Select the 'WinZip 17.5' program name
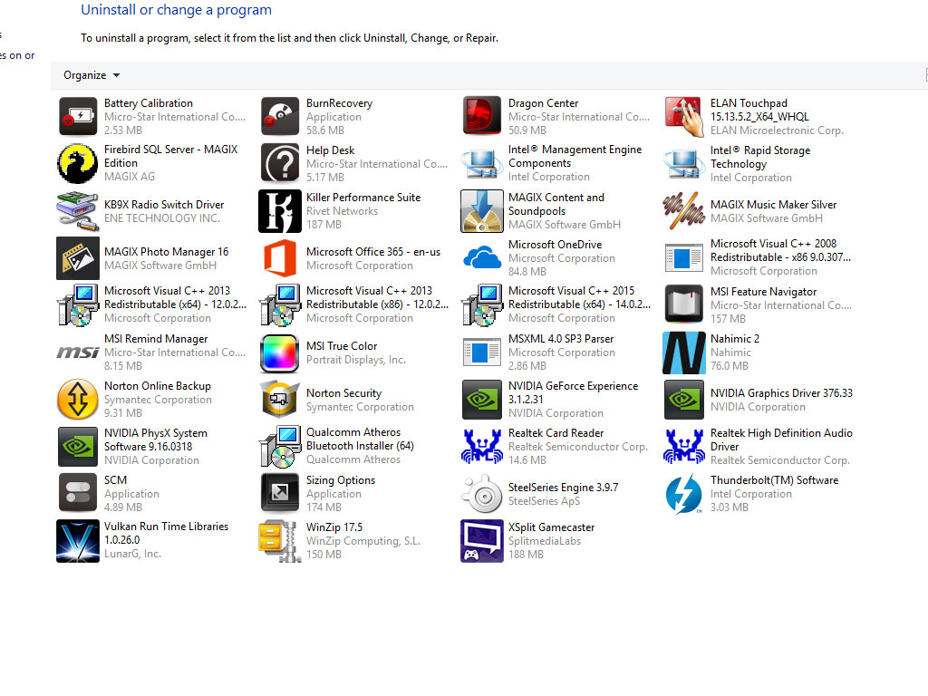 tap(334, 527)
